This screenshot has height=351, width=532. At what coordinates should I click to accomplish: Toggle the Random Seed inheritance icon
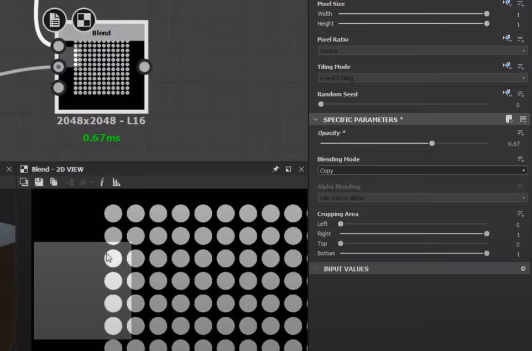507,93
